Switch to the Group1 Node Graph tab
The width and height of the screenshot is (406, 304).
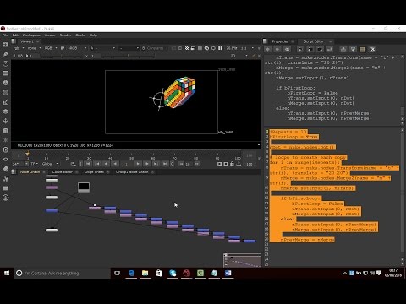[x=132, y=171]
